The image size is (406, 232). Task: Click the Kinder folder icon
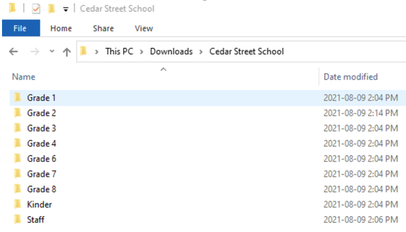coord(18,205)
